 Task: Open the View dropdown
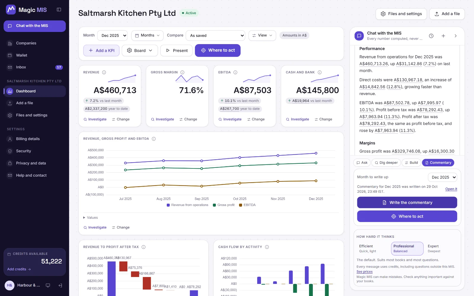pyautogui.click(x=262, y=36)
